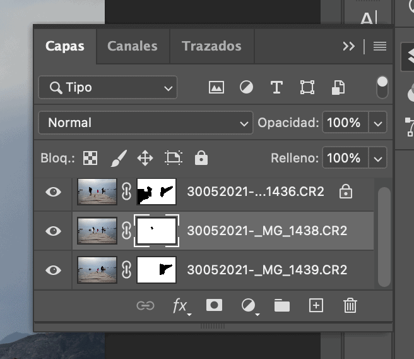Filter layers by adjustment layer icon
The image size is (414, 359).
point(246,87)
